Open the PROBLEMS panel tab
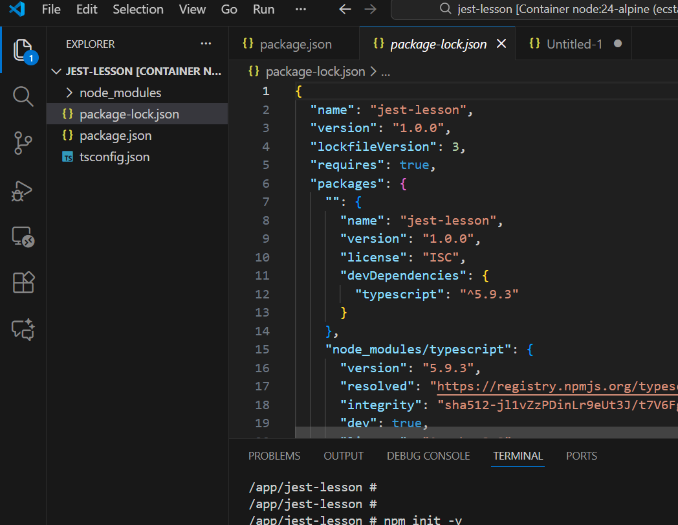Image resolution: width=678 pixels, height=525 pixels. pos(274,456)
